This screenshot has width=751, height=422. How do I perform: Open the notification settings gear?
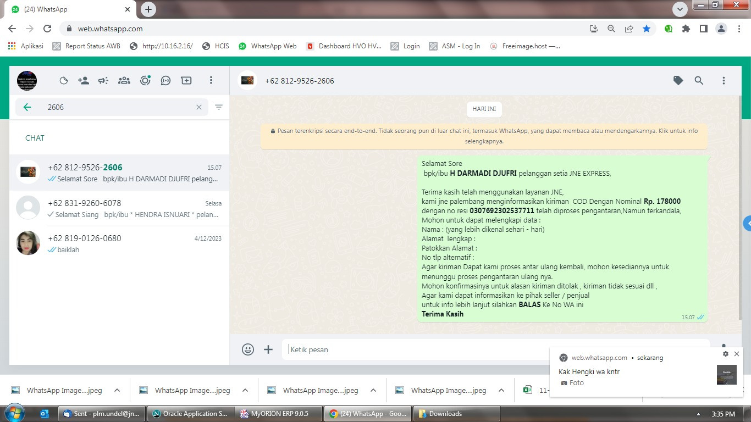[x=726, y=354]
